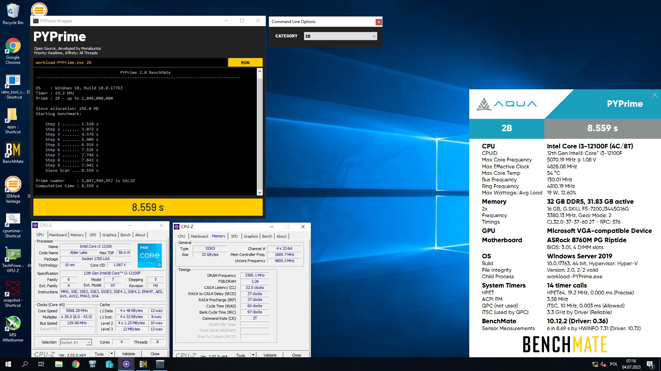Click Core Speed value 5068.28 MHz
661x371 pixels.
click(x=77, y=311)
